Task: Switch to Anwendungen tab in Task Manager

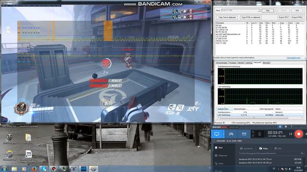Action: tap(222, 63)
